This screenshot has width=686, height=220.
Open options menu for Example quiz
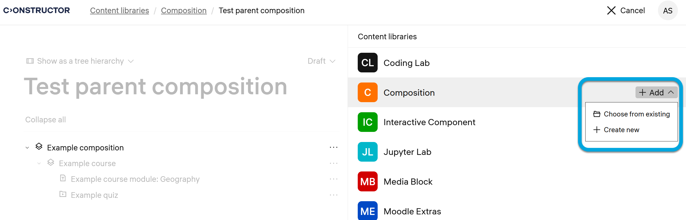pyautogui.click(x=333, y=195)
